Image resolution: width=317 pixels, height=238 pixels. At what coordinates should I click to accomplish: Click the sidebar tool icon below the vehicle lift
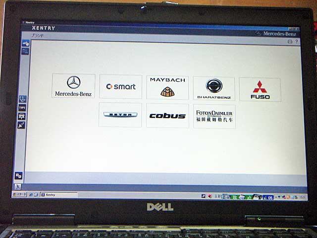click(21, 125)
